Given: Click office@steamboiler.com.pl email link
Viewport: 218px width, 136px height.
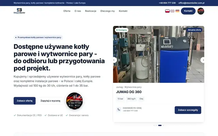Looking at the screenshot, I should tap(191, 3).
